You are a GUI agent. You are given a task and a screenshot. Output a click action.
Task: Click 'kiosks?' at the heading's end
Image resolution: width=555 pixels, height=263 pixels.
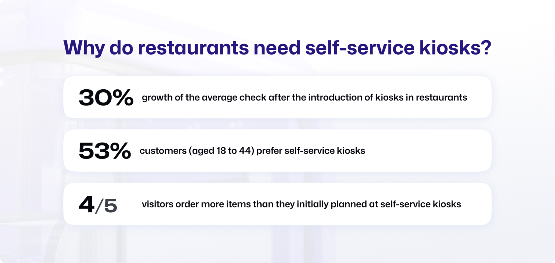(x=455, y=47)
